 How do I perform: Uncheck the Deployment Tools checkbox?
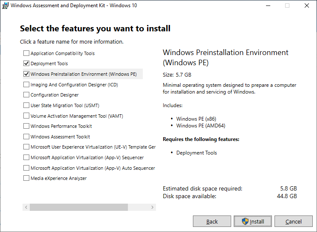(x=26, y=64)
